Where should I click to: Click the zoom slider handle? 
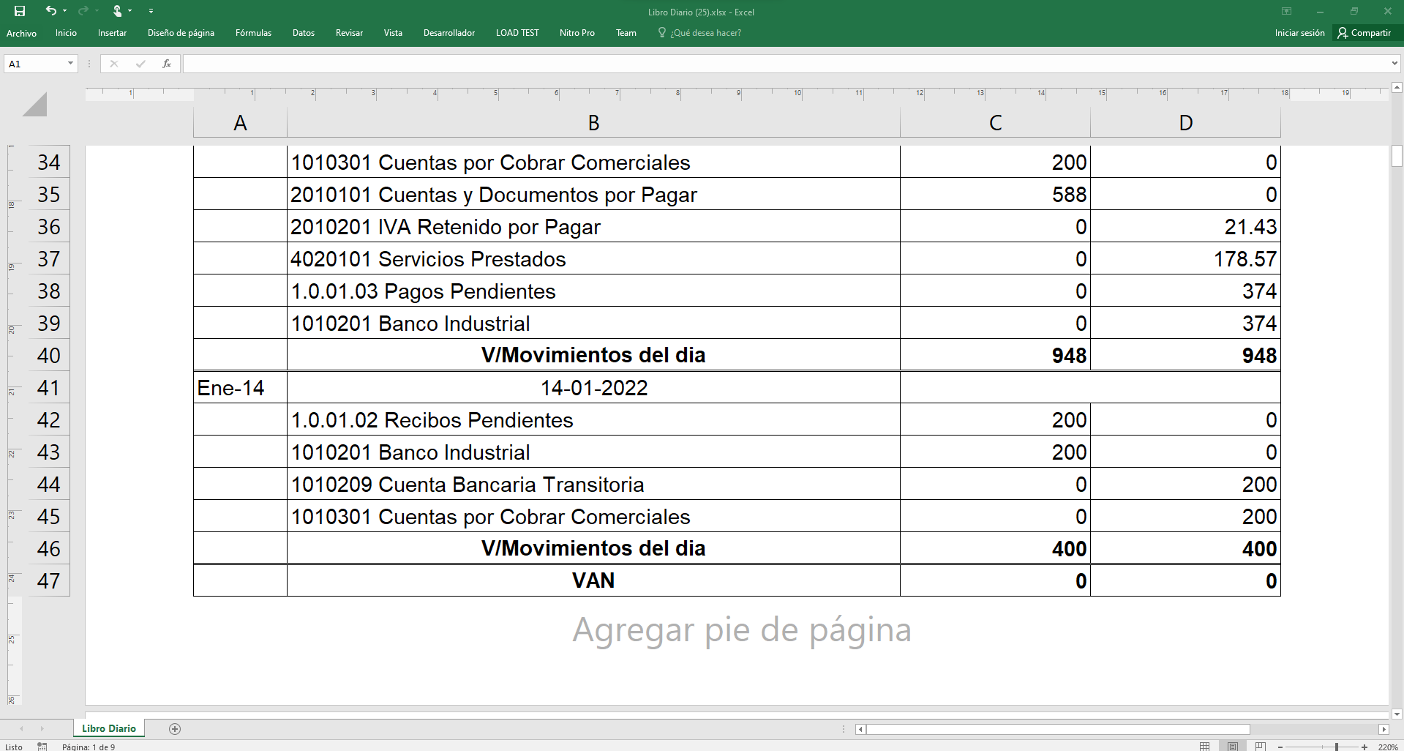[1337, 747]
